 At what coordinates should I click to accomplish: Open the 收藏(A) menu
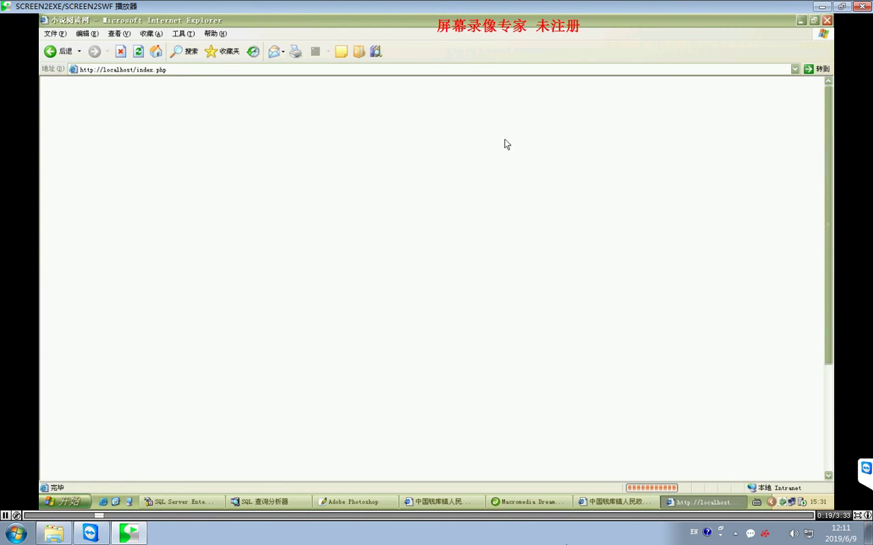tap(151, 33)
